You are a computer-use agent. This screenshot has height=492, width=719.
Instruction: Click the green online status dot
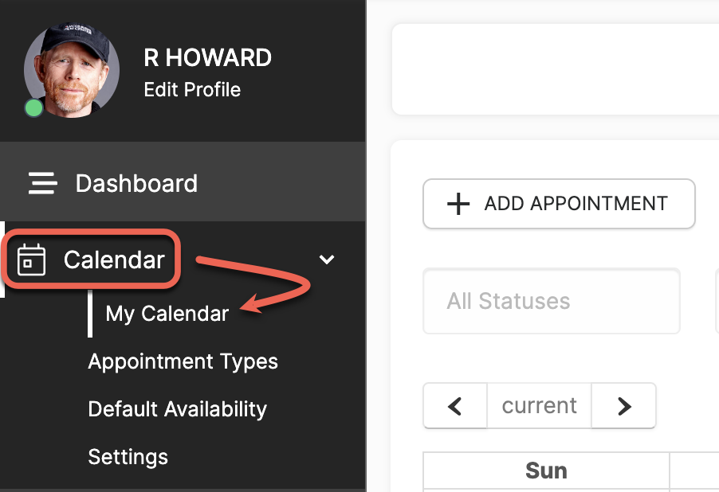coord(33,108)
